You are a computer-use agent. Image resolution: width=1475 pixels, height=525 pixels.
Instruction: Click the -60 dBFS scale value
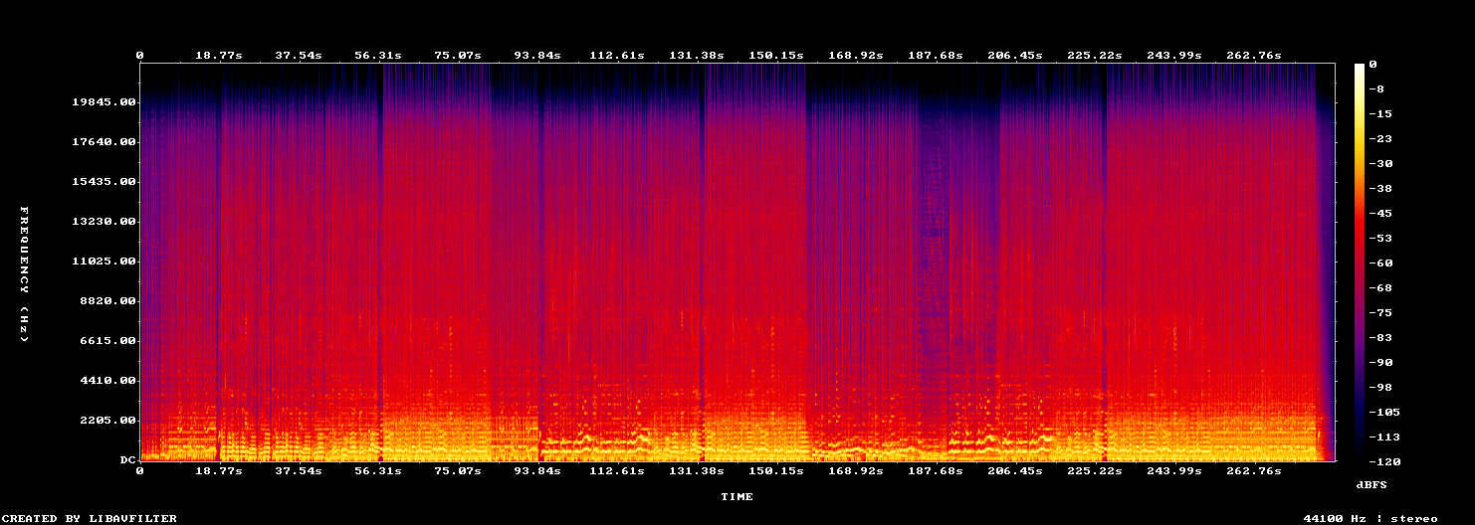[x=1380, y=263]
